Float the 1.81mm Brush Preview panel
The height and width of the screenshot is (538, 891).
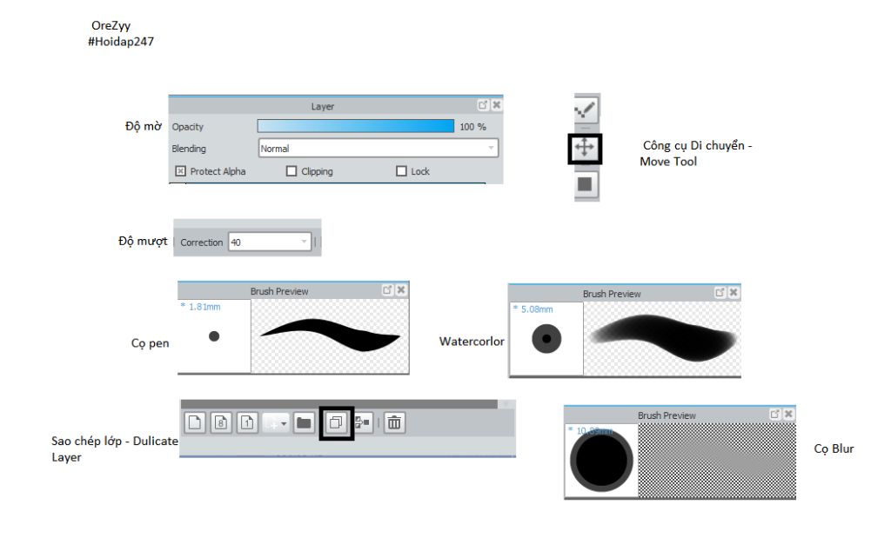coord(387,290)
